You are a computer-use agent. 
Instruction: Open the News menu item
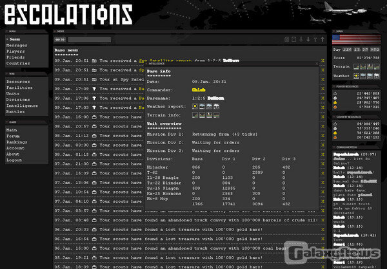pos(15,39)
